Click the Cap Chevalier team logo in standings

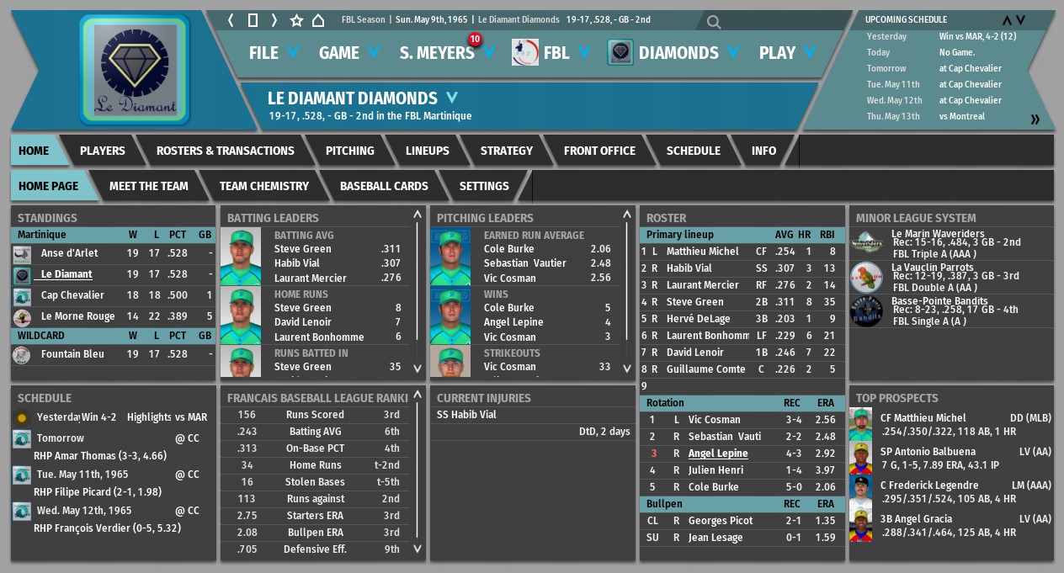tap(22, 296)
